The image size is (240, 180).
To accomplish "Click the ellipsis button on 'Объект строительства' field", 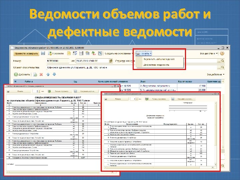I will pos(219,67).
